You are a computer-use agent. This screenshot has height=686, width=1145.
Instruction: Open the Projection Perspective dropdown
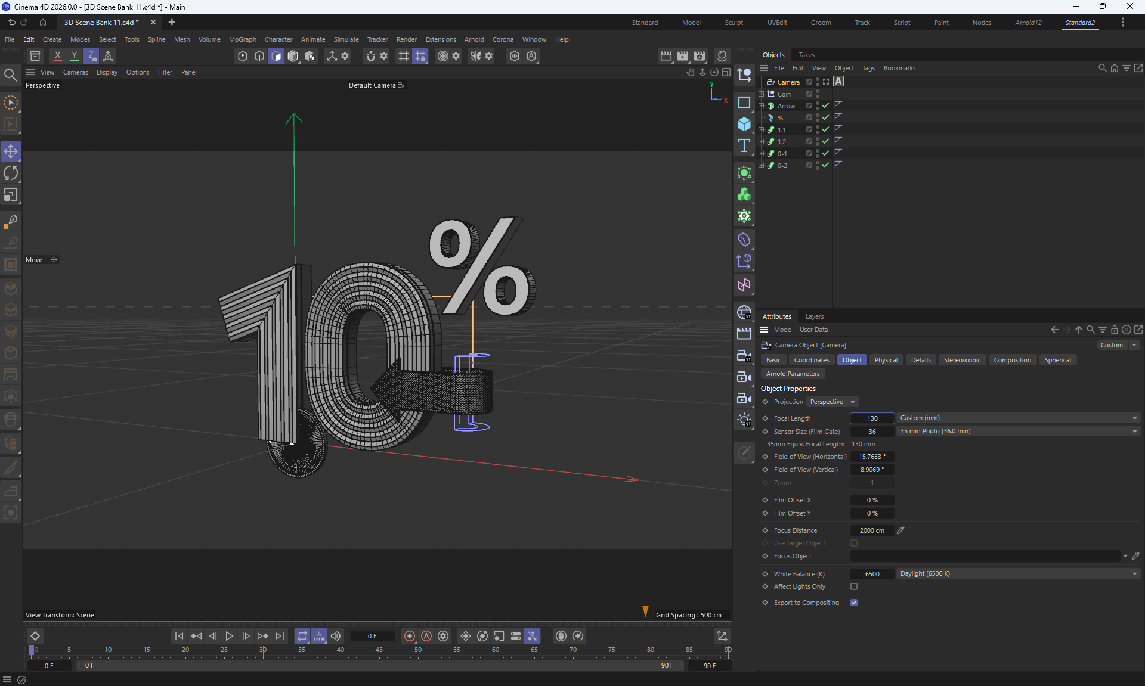point(832,402)
